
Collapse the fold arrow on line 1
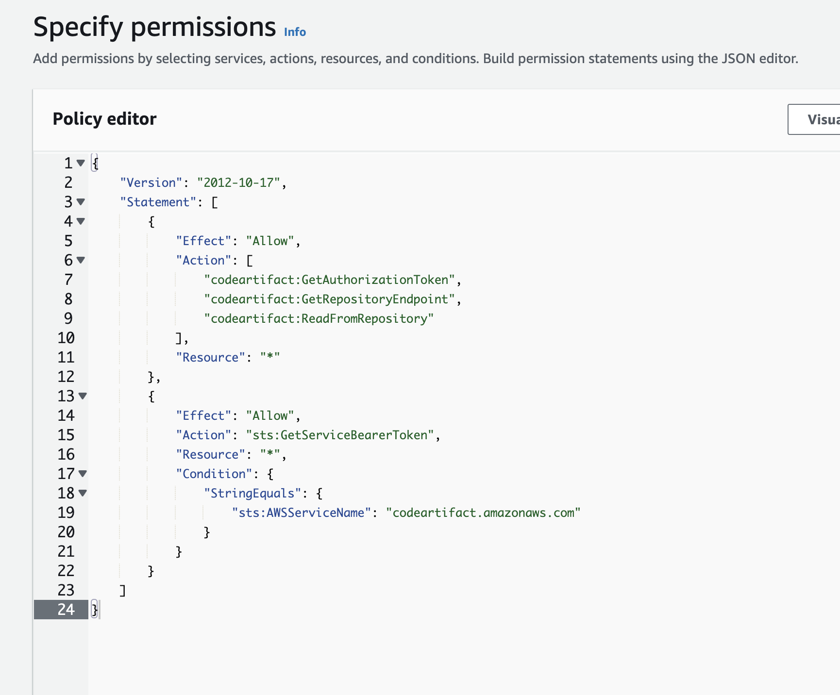pos(81,163)
